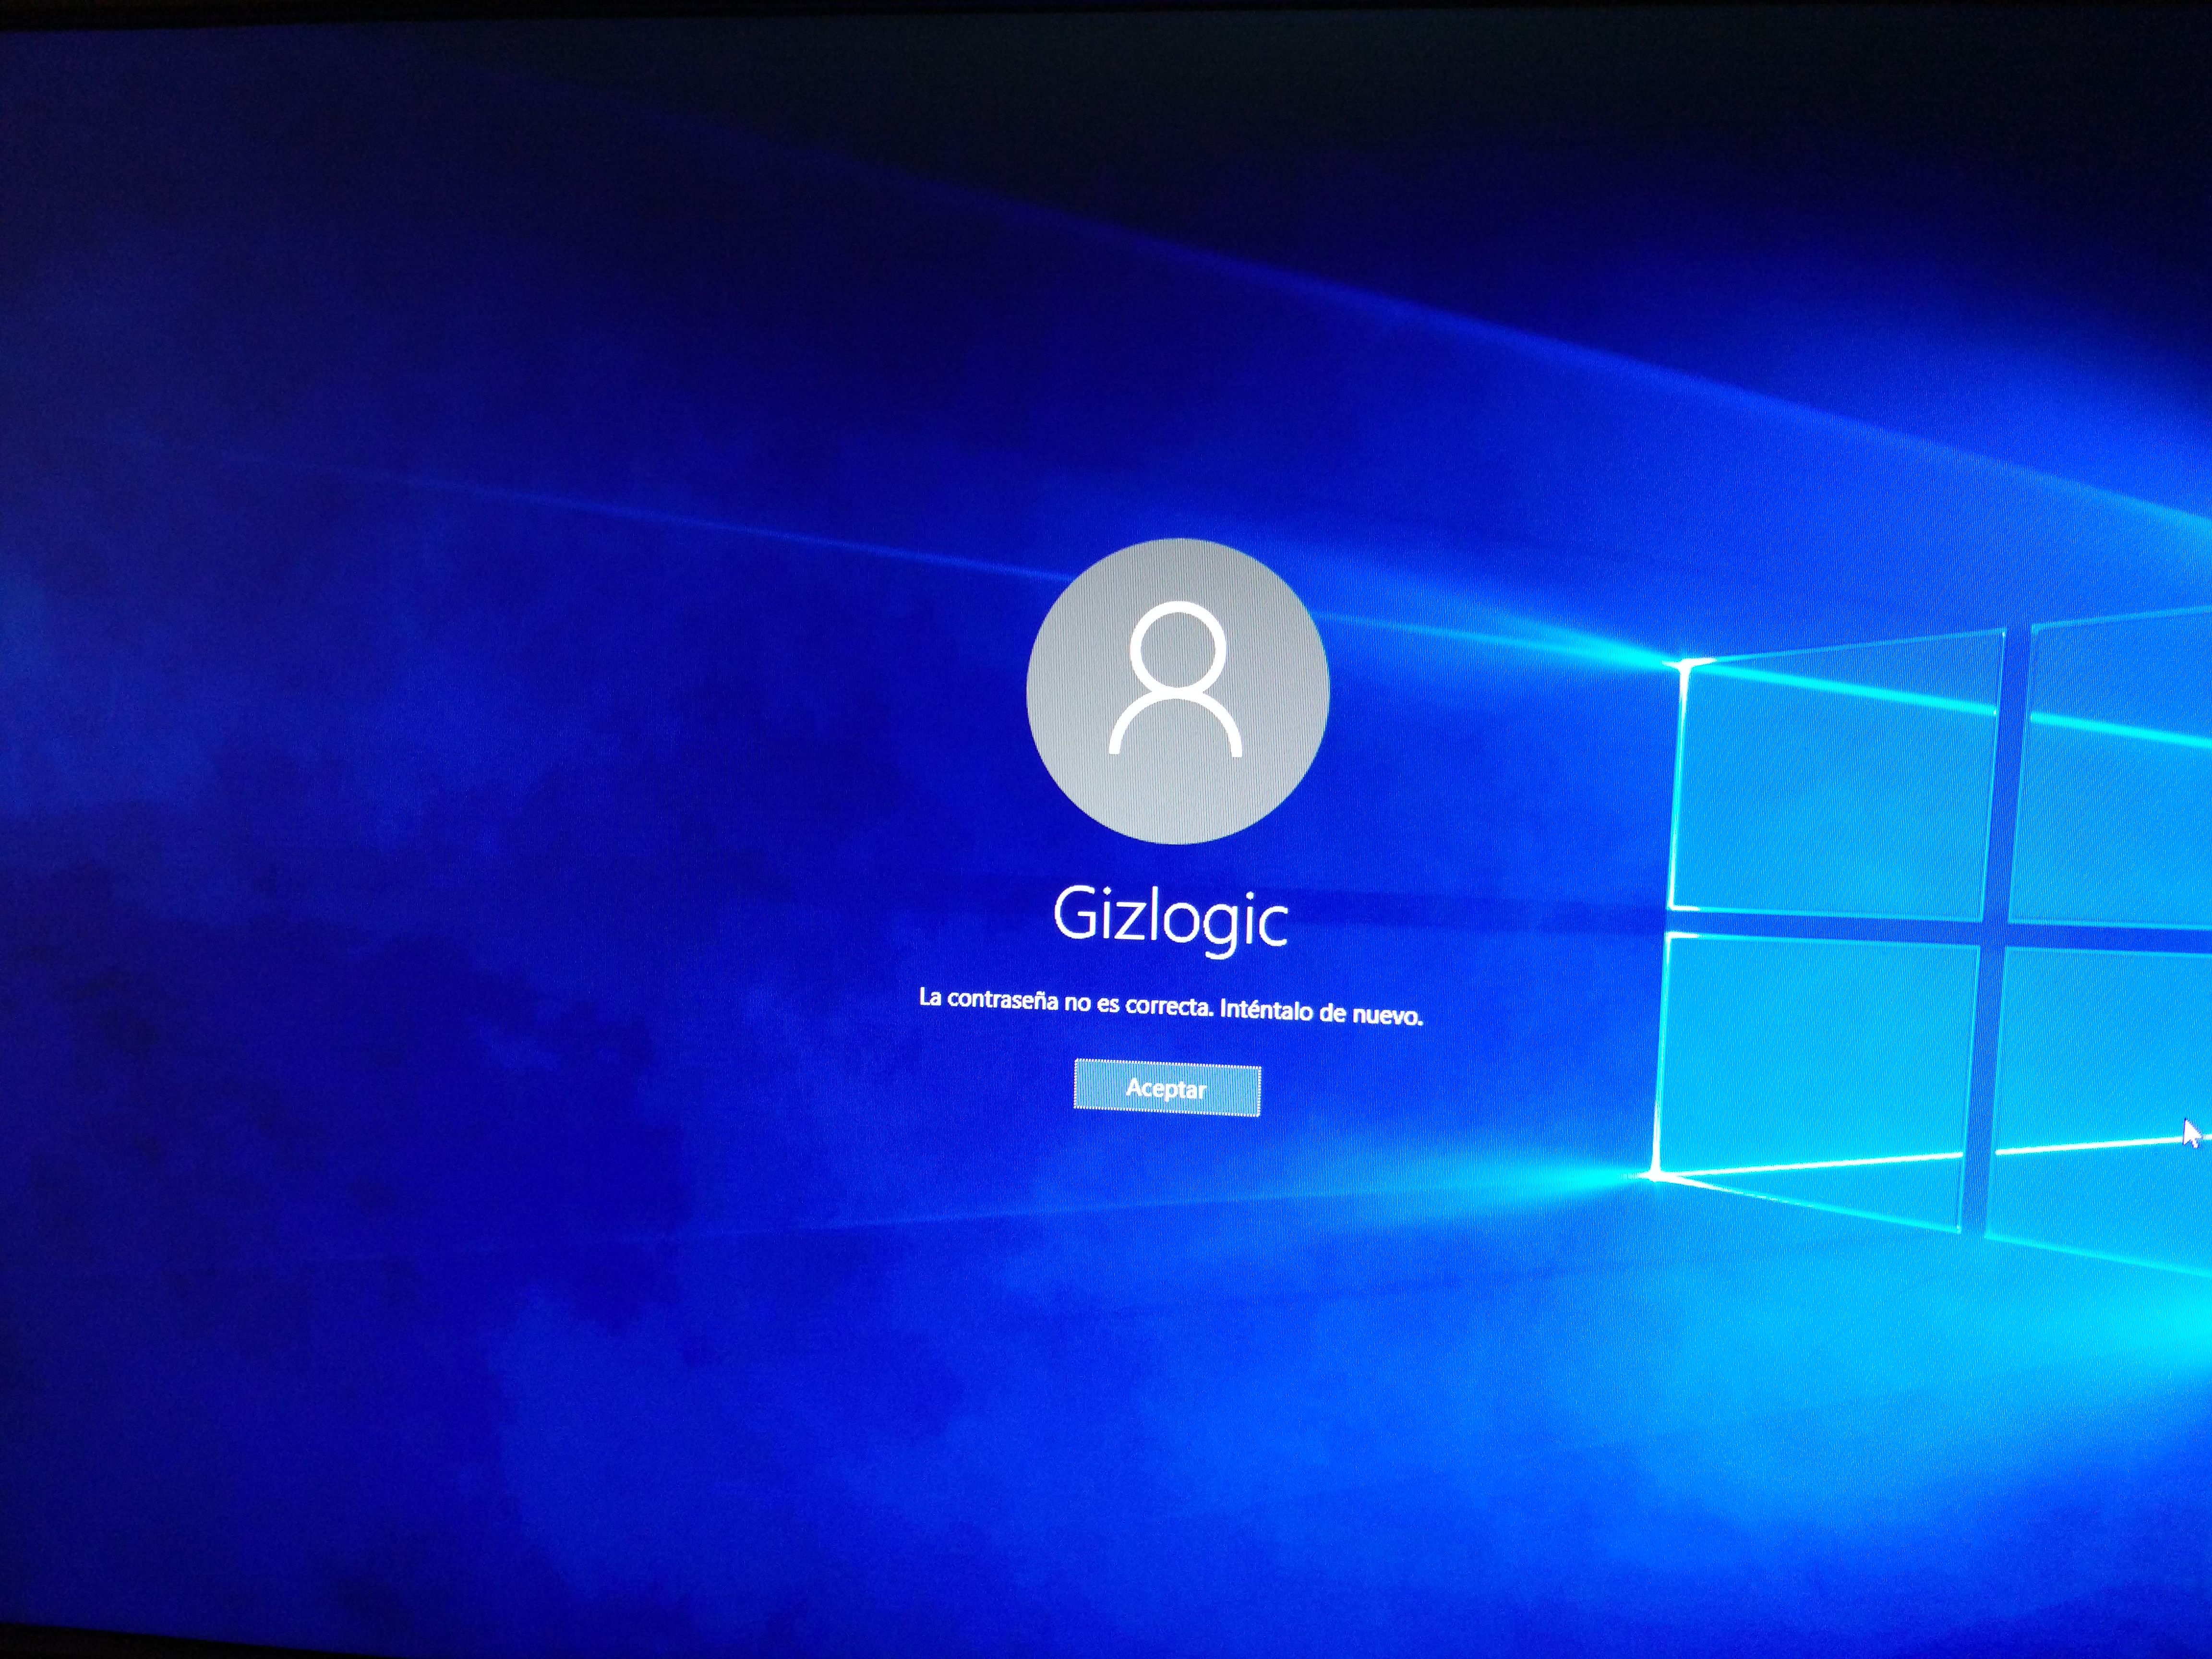Select the Gizlogic user avatar picture
2212x1659 pixels.
click(1177, 691)
